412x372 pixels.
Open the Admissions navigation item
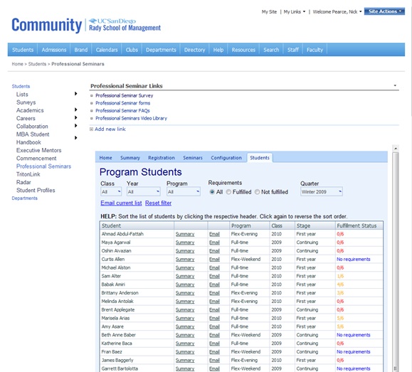[54, 50]
